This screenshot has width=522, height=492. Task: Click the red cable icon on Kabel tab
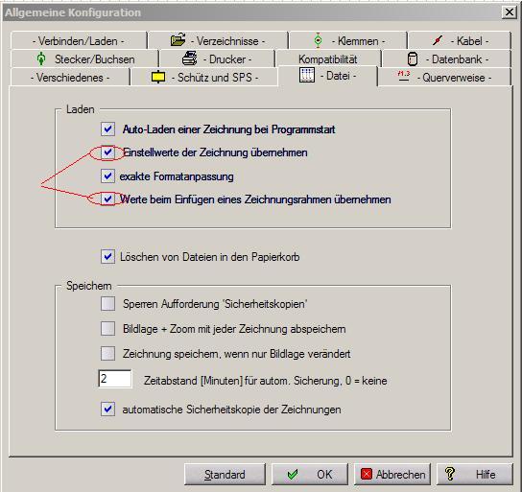[x=438, y=40]
